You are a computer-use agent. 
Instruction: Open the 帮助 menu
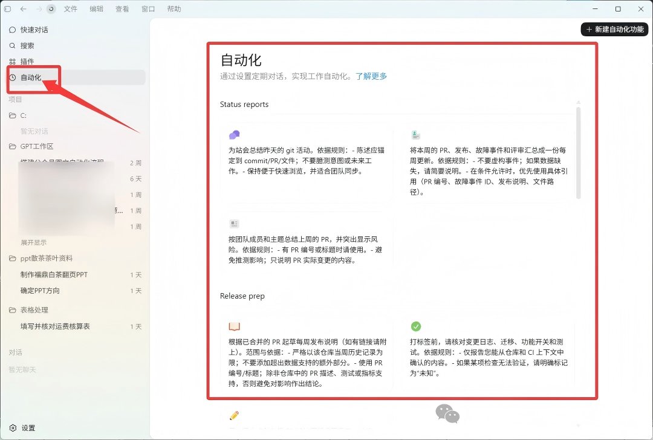174,8
